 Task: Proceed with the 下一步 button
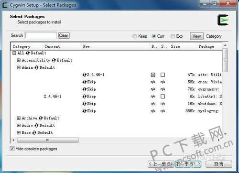tap(188, 164)
